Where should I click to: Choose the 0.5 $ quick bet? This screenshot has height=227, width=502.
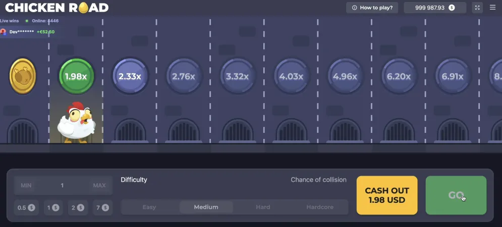[26, 207]
